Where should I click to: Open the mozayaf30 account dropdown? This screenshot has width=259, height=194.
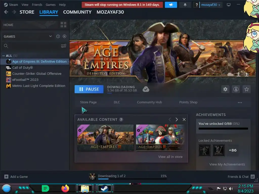pos(210,5)
